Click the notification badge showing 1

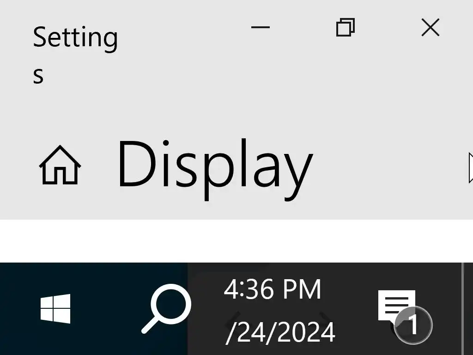pyautogui.click(x=413, y=325)
